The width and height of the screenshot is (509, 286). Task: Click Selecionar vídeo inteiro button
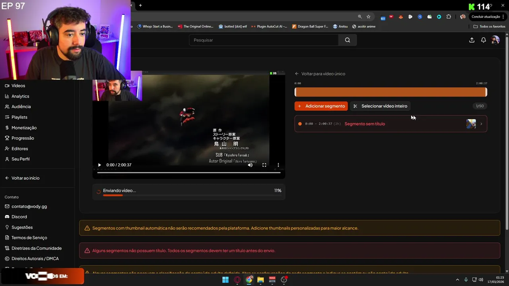(380, 106)
